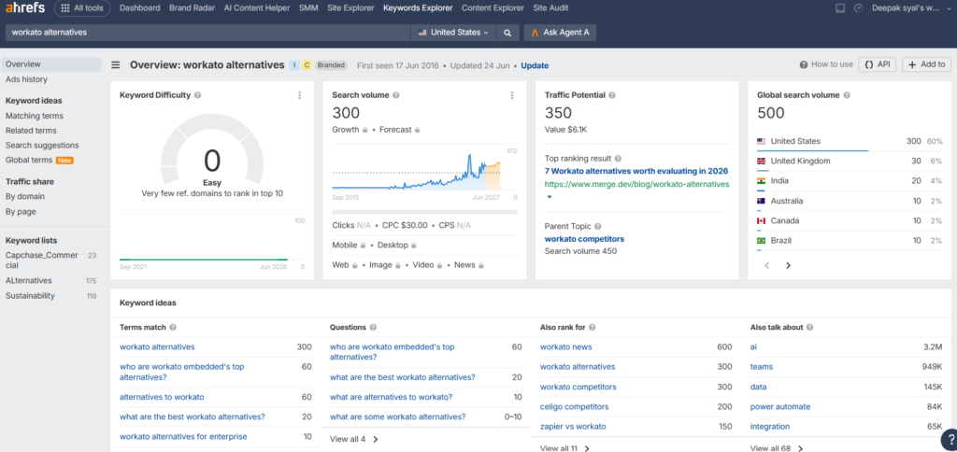Expand View all 68 also talk about
957x452 pixels.
776,448
